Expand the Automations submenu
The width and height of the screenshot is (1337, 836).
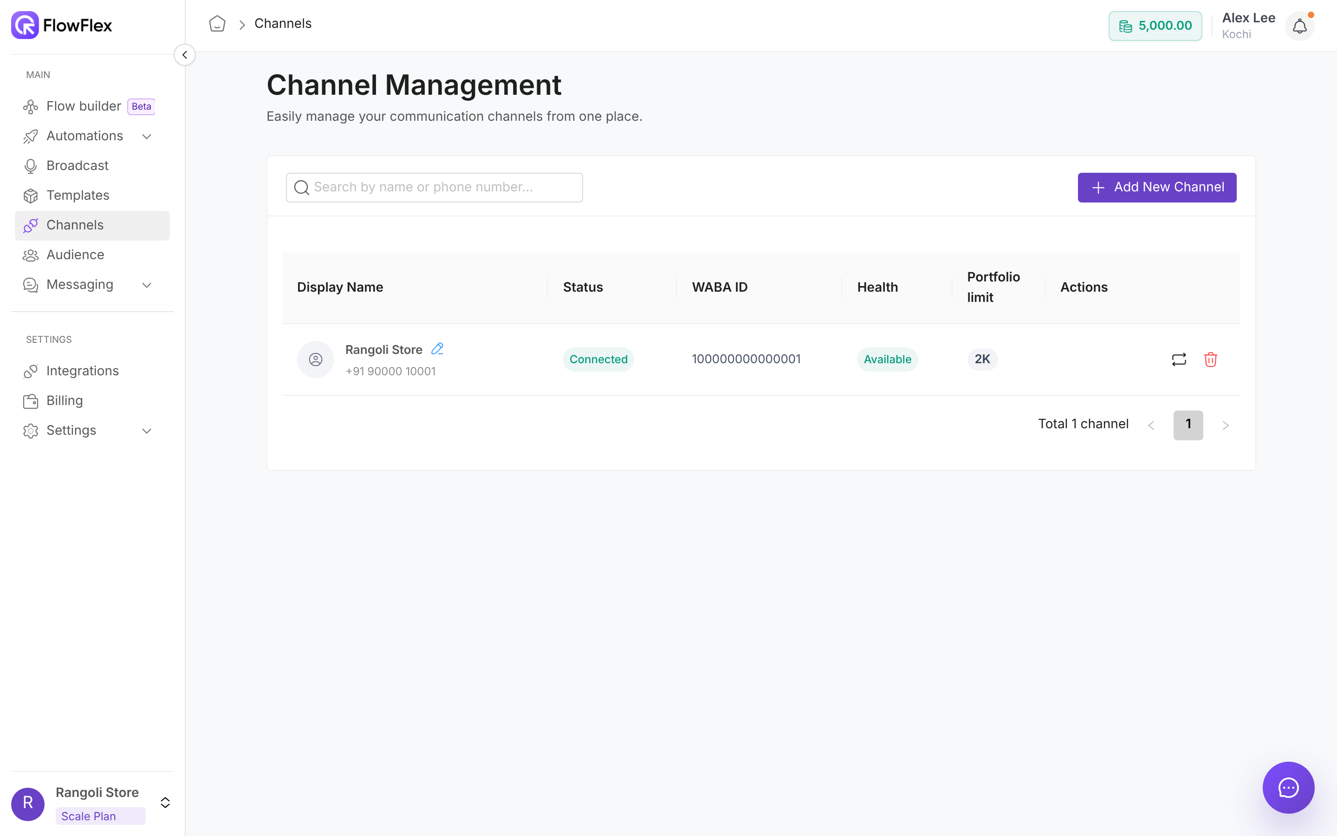[x=146, y=137]
